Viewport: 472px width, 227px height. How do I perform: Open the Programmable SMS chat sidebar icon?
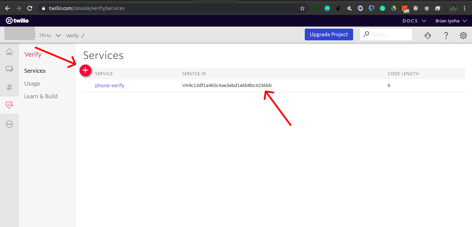pos(9,69)
